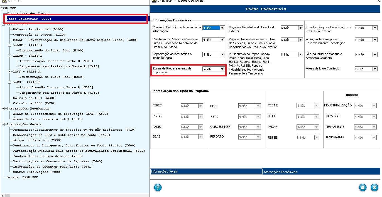Screen dimensions: 382x197
Task: Open Ativos no Exterior [Y590]
Action: [x=37, y=140]
